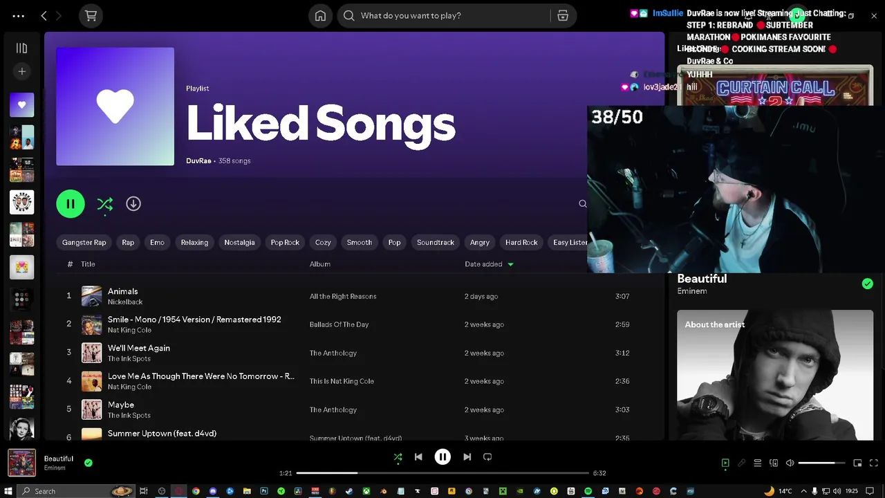Select the Hard Rock filter chip

pyautogui.click(x=521, y=243)
